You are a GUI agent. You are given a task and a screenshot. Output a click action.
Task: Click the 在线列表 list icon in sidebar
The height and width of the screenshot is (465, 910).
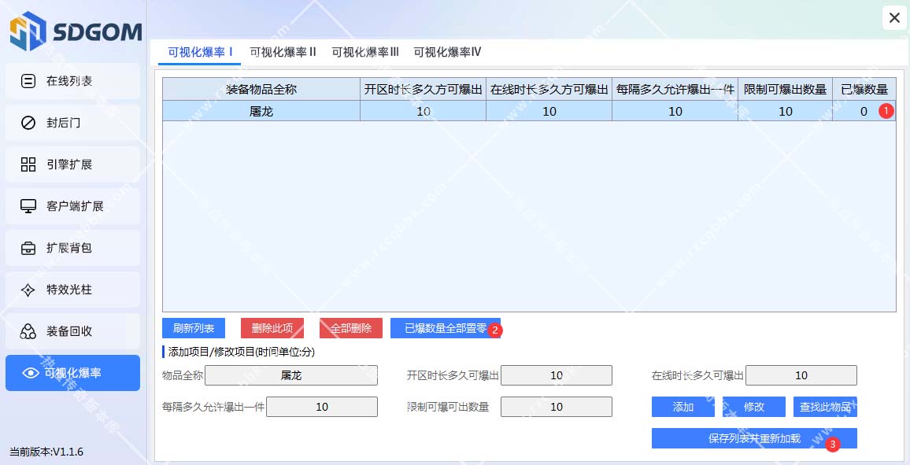[x=28, y=81]
